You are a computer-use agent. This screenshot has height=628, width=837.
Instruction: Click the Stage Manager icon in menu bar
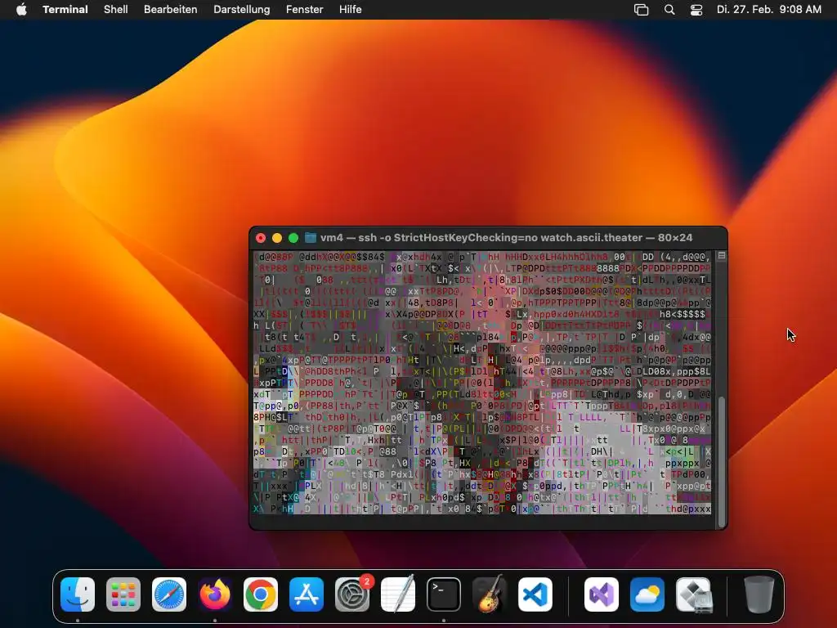pyautogui.click(x=641, y=10)
